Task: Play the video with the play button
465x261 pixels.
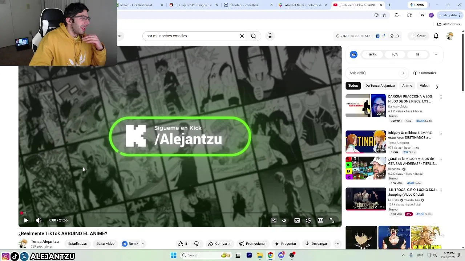Action: tap(26, 220)
